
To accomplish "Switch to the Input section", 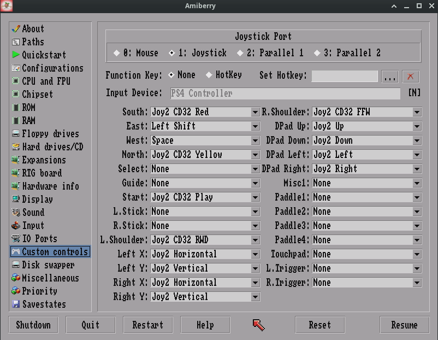I will coord(16,225).
